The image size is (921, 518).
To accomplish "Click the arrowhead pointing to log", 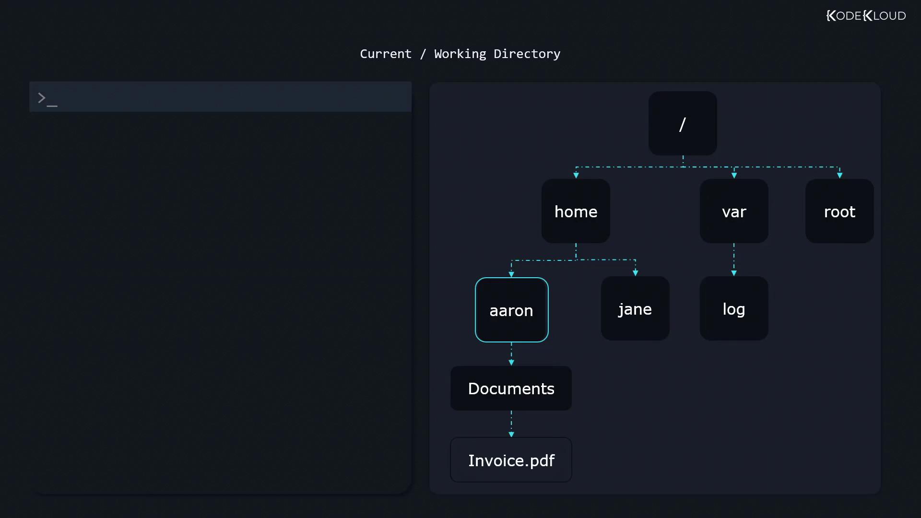I will coord(734,273).
